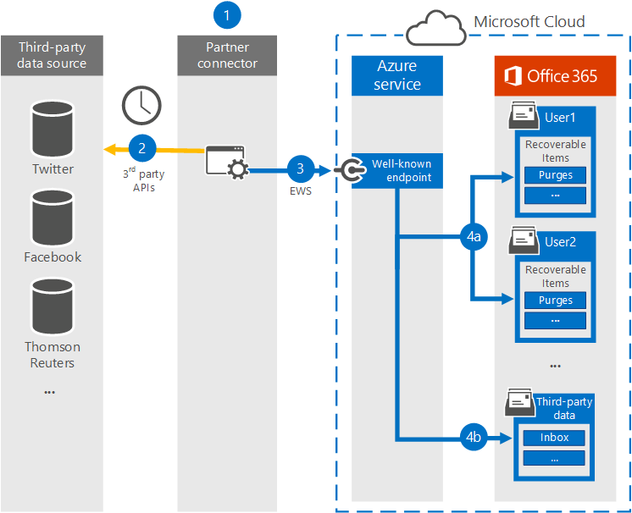Screen dimensions: 632x513
Task: Select the Purges folder under User2
Action: (x=555, y=301)
